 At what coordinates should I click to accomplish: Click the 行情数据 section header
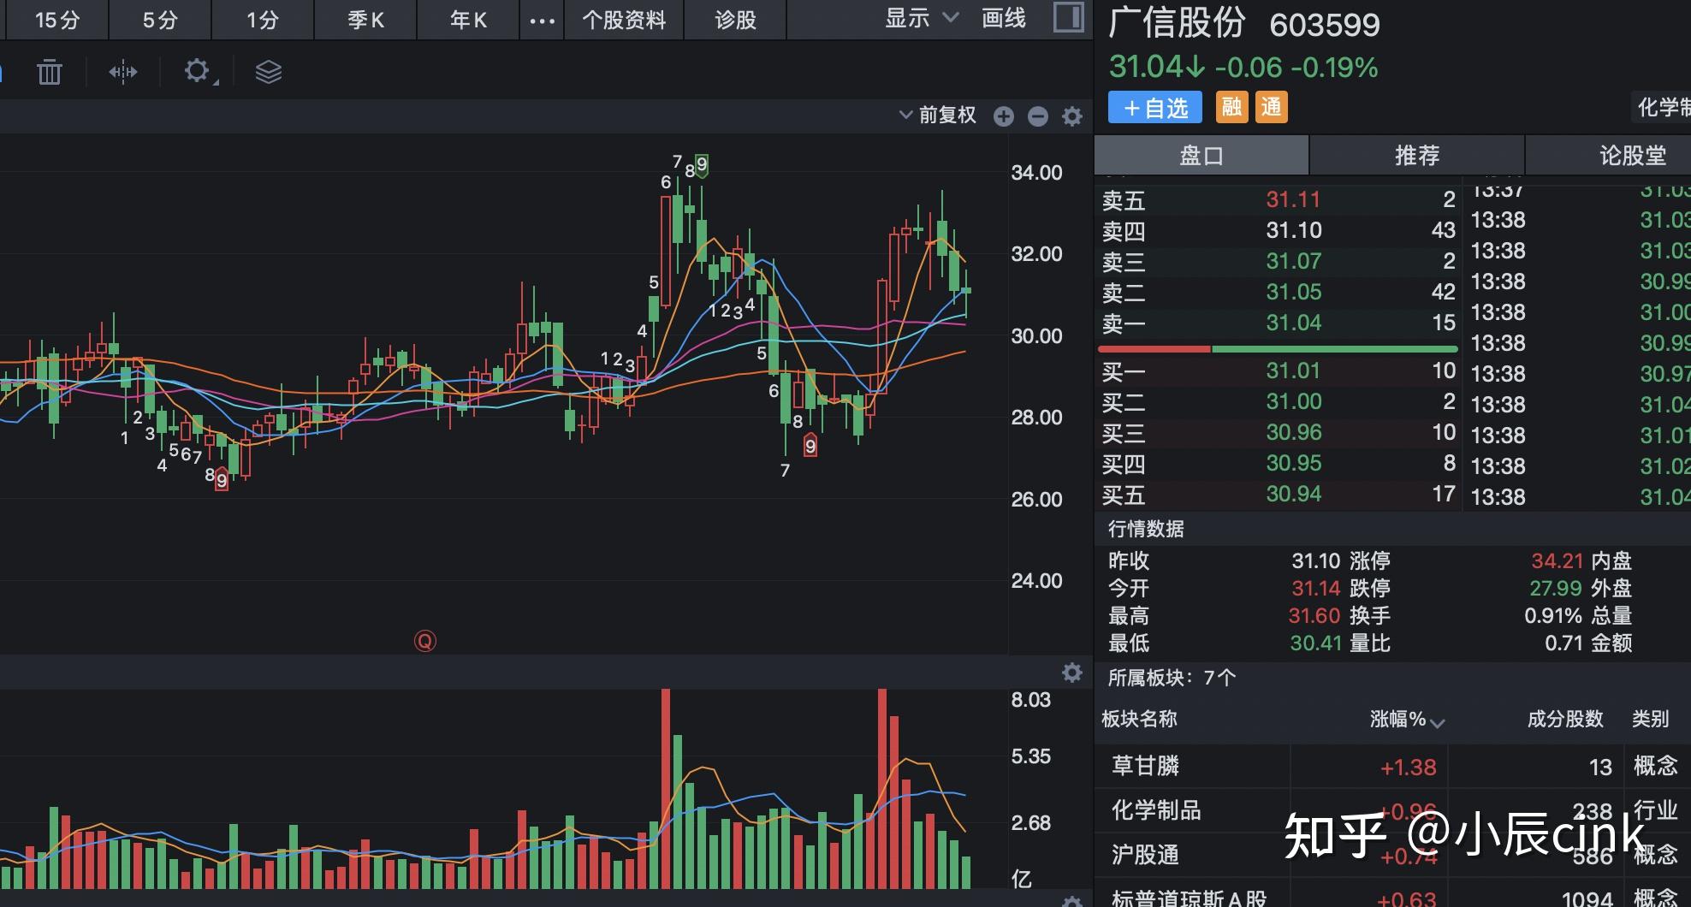[x=1146, y=529]
